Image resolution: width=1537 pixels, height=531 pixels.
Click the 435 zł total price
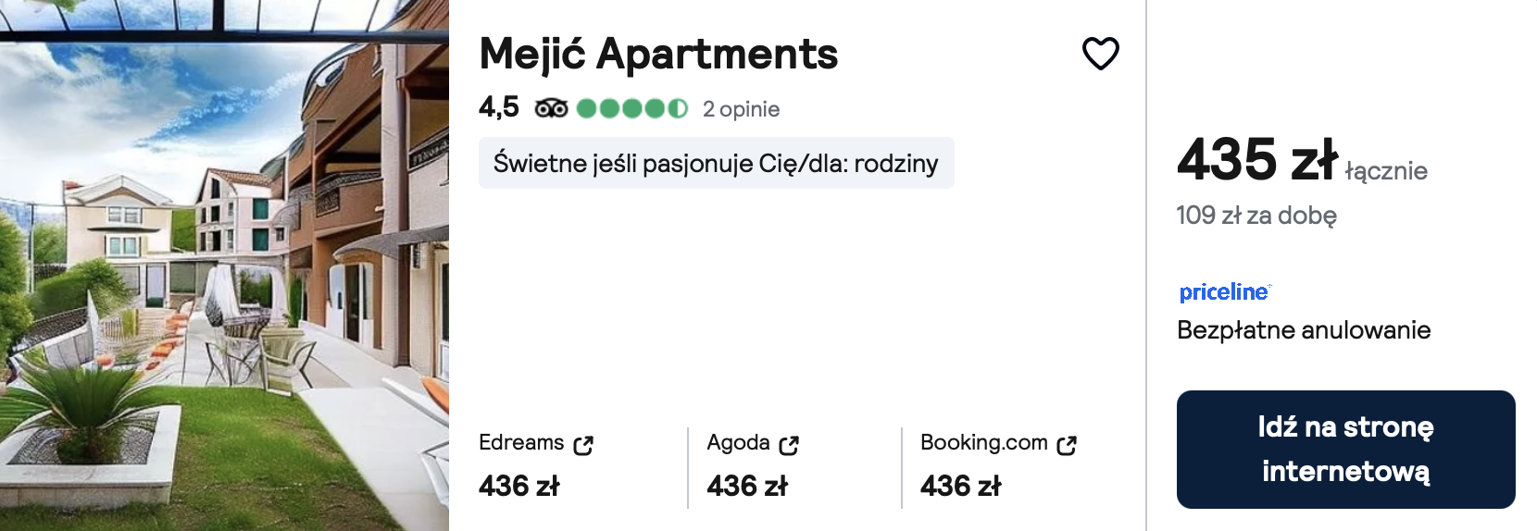(x=1257, y=160)
